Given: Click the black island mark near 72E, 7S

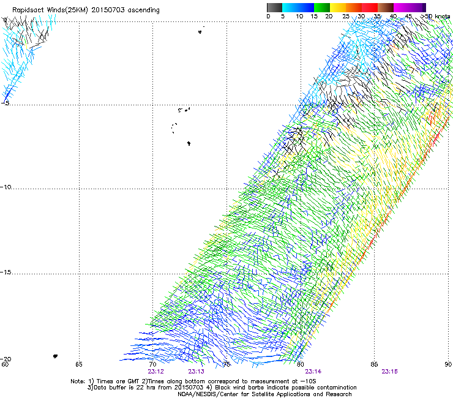Looking at the screenshot, I should [x=189, y=143].
